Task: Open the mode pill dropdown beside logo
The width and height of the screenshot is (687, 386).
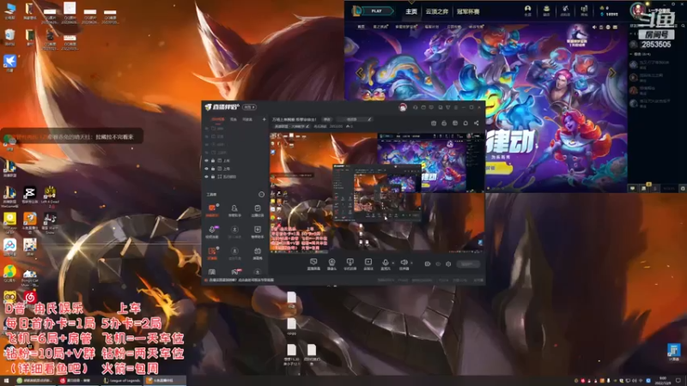Action: point(249,107)
